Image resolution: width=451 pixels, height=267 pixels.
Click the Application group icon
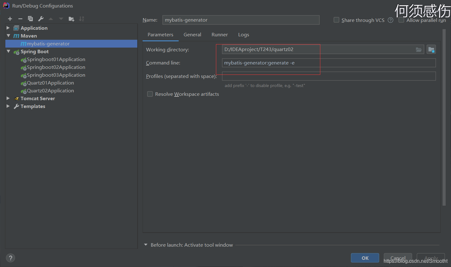click(x=16, y=28)
